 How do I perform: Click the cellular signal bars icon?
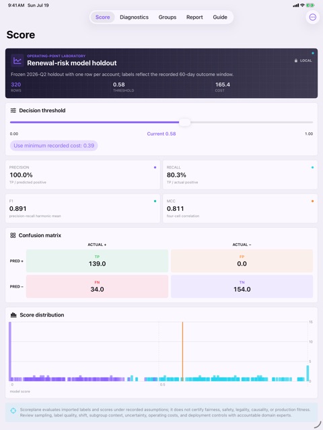click(296, 5)
